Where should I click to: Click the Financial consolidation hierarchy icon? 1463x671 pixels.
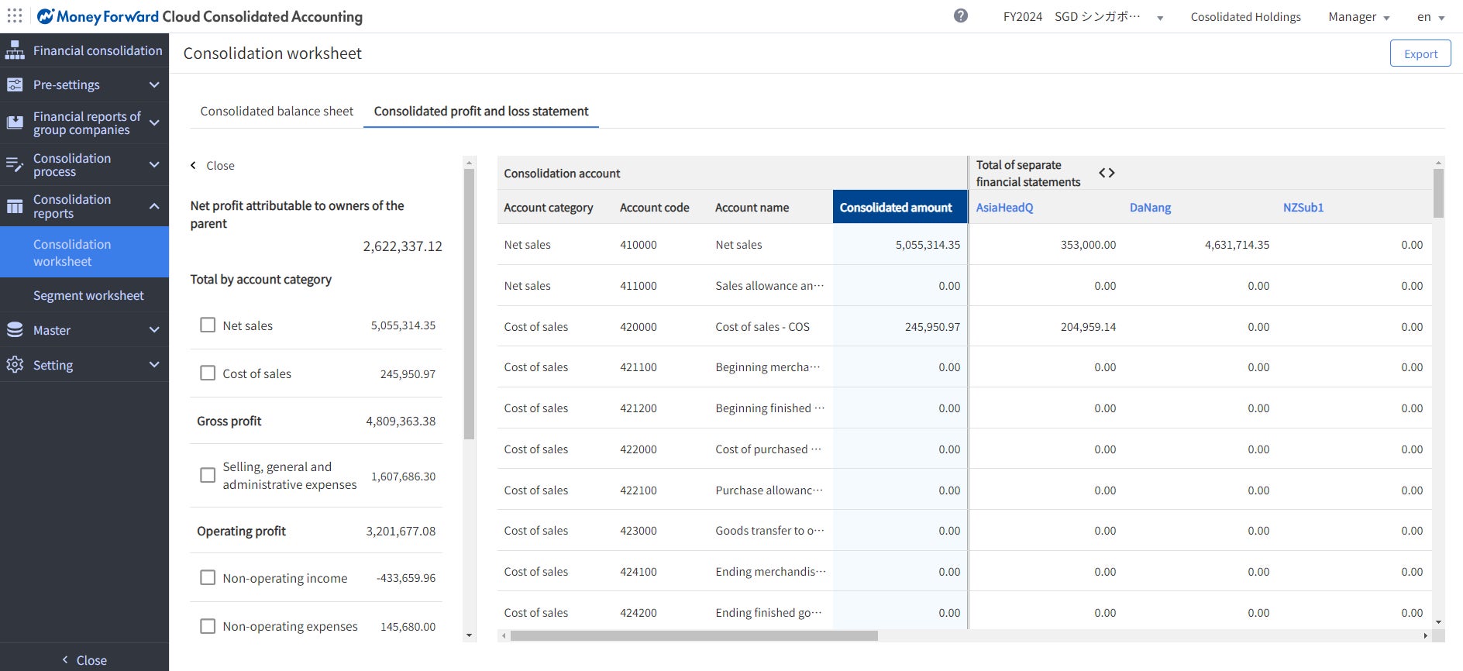point(15,50)
